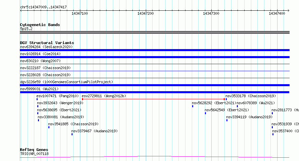Click the blue bar under dgv3226e59
Viewport: 299px width, 161px height.
tap(155, 85)
